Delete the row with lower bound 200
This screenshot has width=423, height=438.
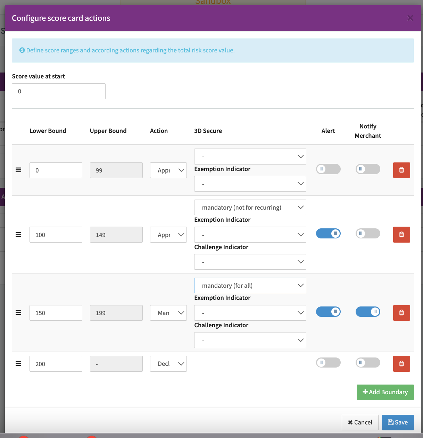tap(401, 364)
